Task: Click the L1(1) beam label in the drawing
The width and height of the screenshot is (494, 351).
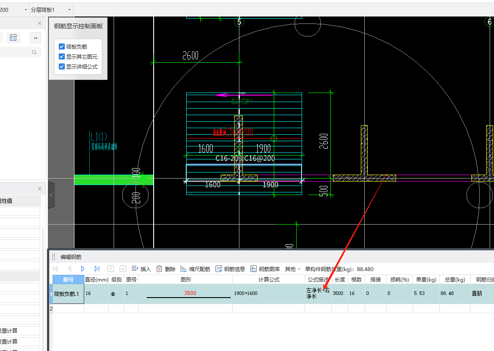Action: [x=99, y=136]
